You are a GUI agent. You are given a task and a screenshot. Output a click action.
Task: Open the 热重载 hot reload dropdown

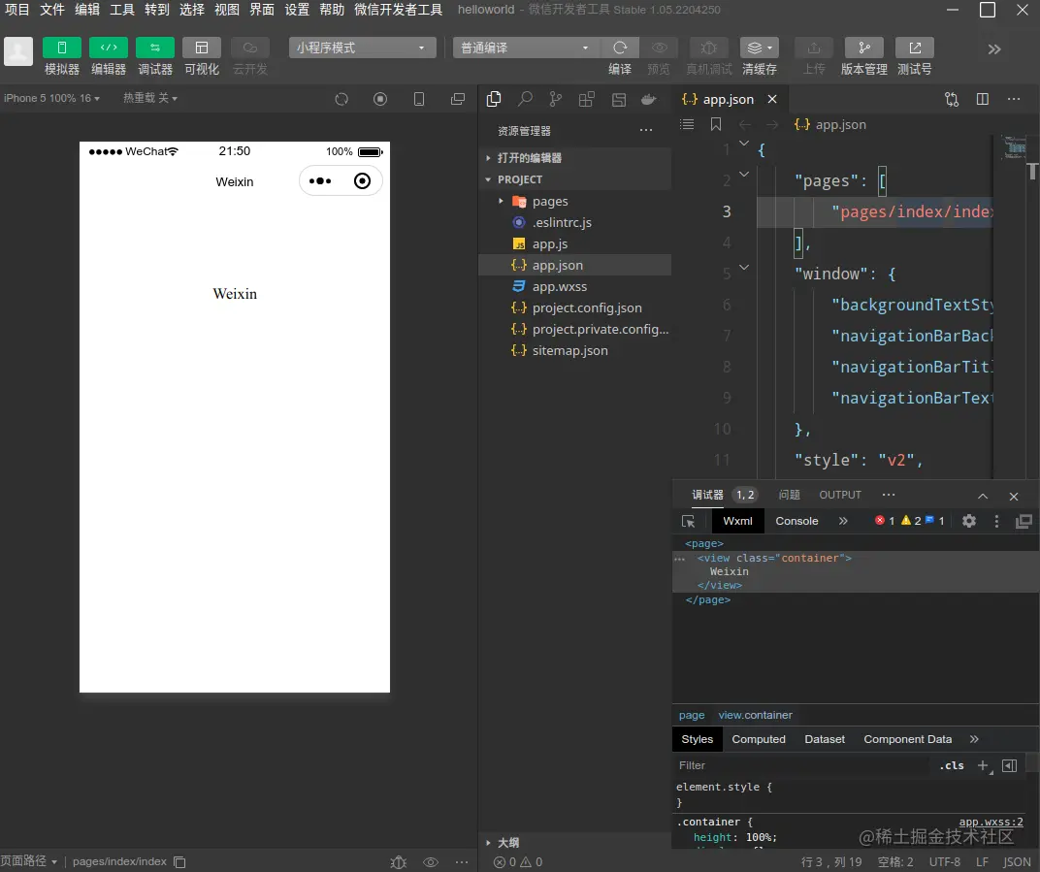(150, 98)
